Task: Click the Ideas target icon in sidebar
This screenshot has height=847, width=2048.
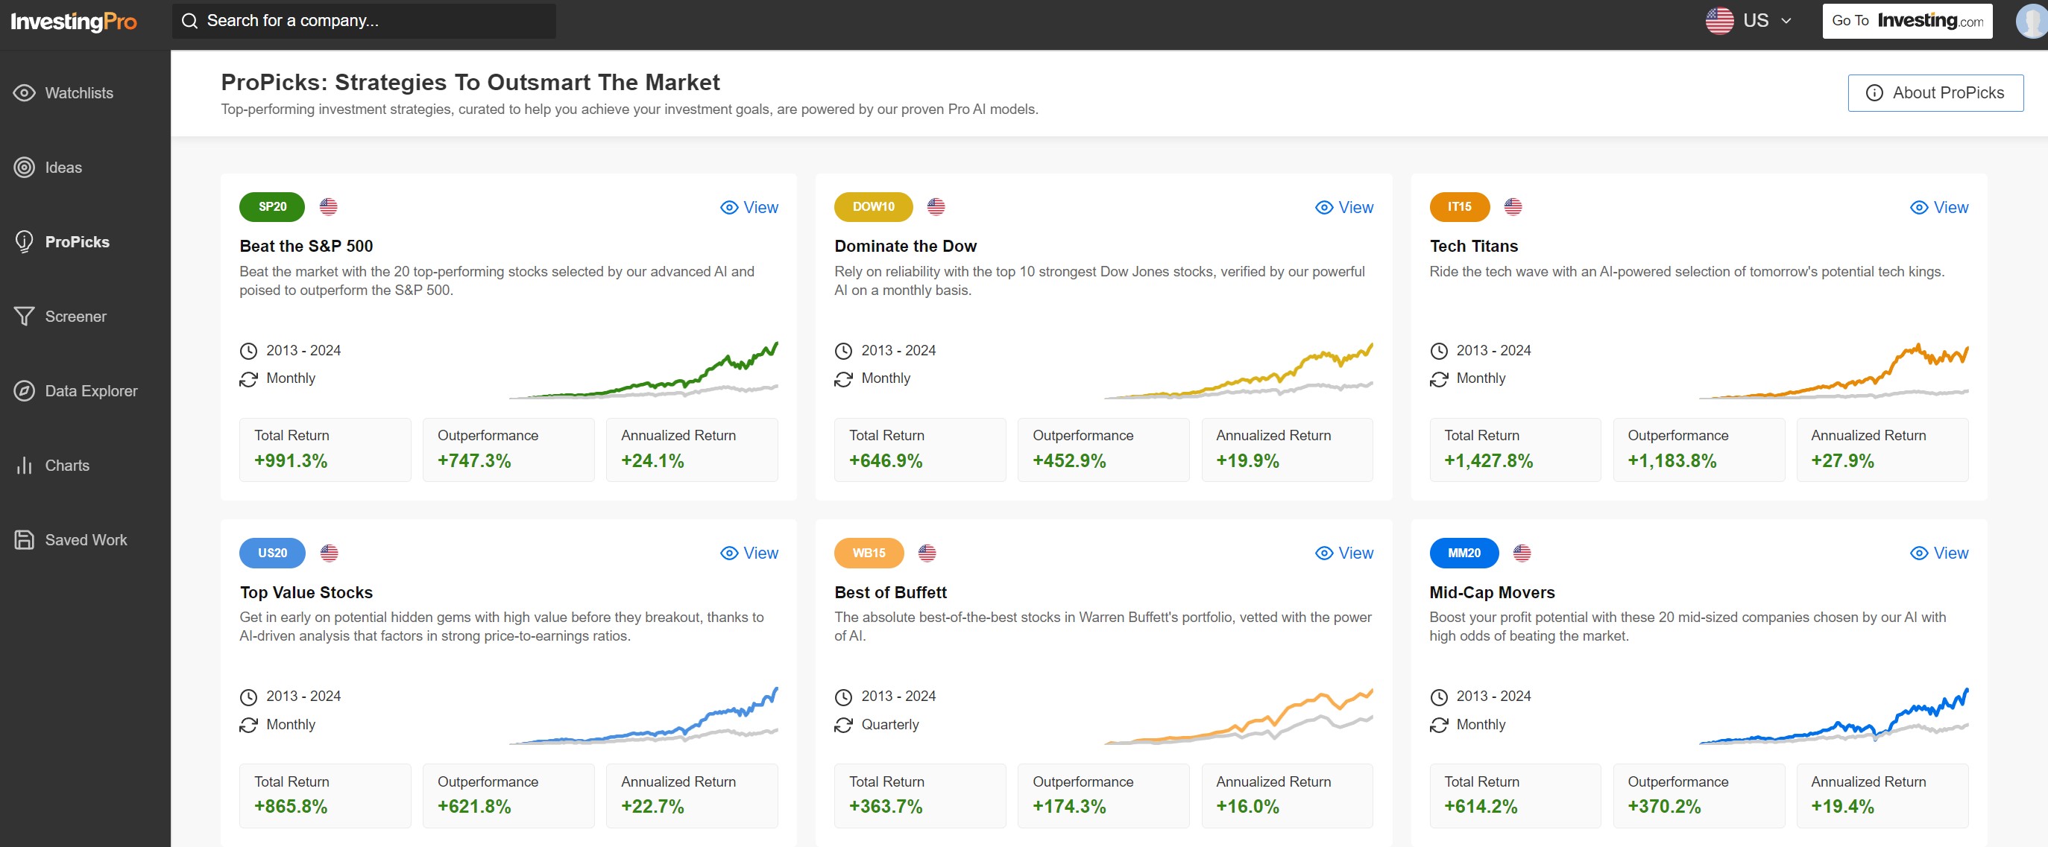Action: (x=24, y=168)
